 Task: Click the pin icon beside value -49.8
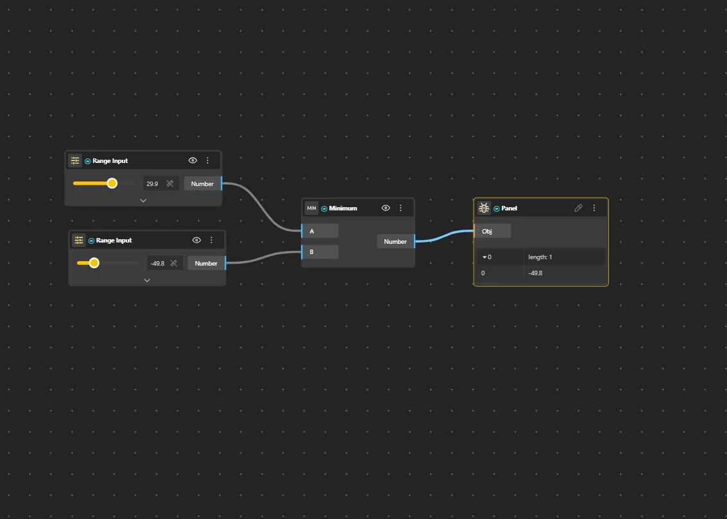174,263
